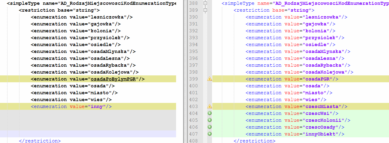
Task: Select line number 390 in the gutter
Action: [x=193, y=17]
